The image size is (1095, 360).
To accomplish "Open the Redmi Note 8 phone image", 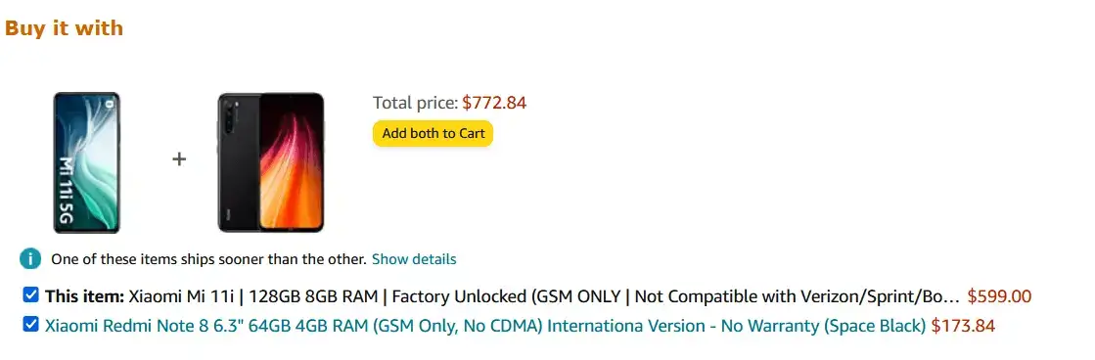I will (x=271, y=162).
